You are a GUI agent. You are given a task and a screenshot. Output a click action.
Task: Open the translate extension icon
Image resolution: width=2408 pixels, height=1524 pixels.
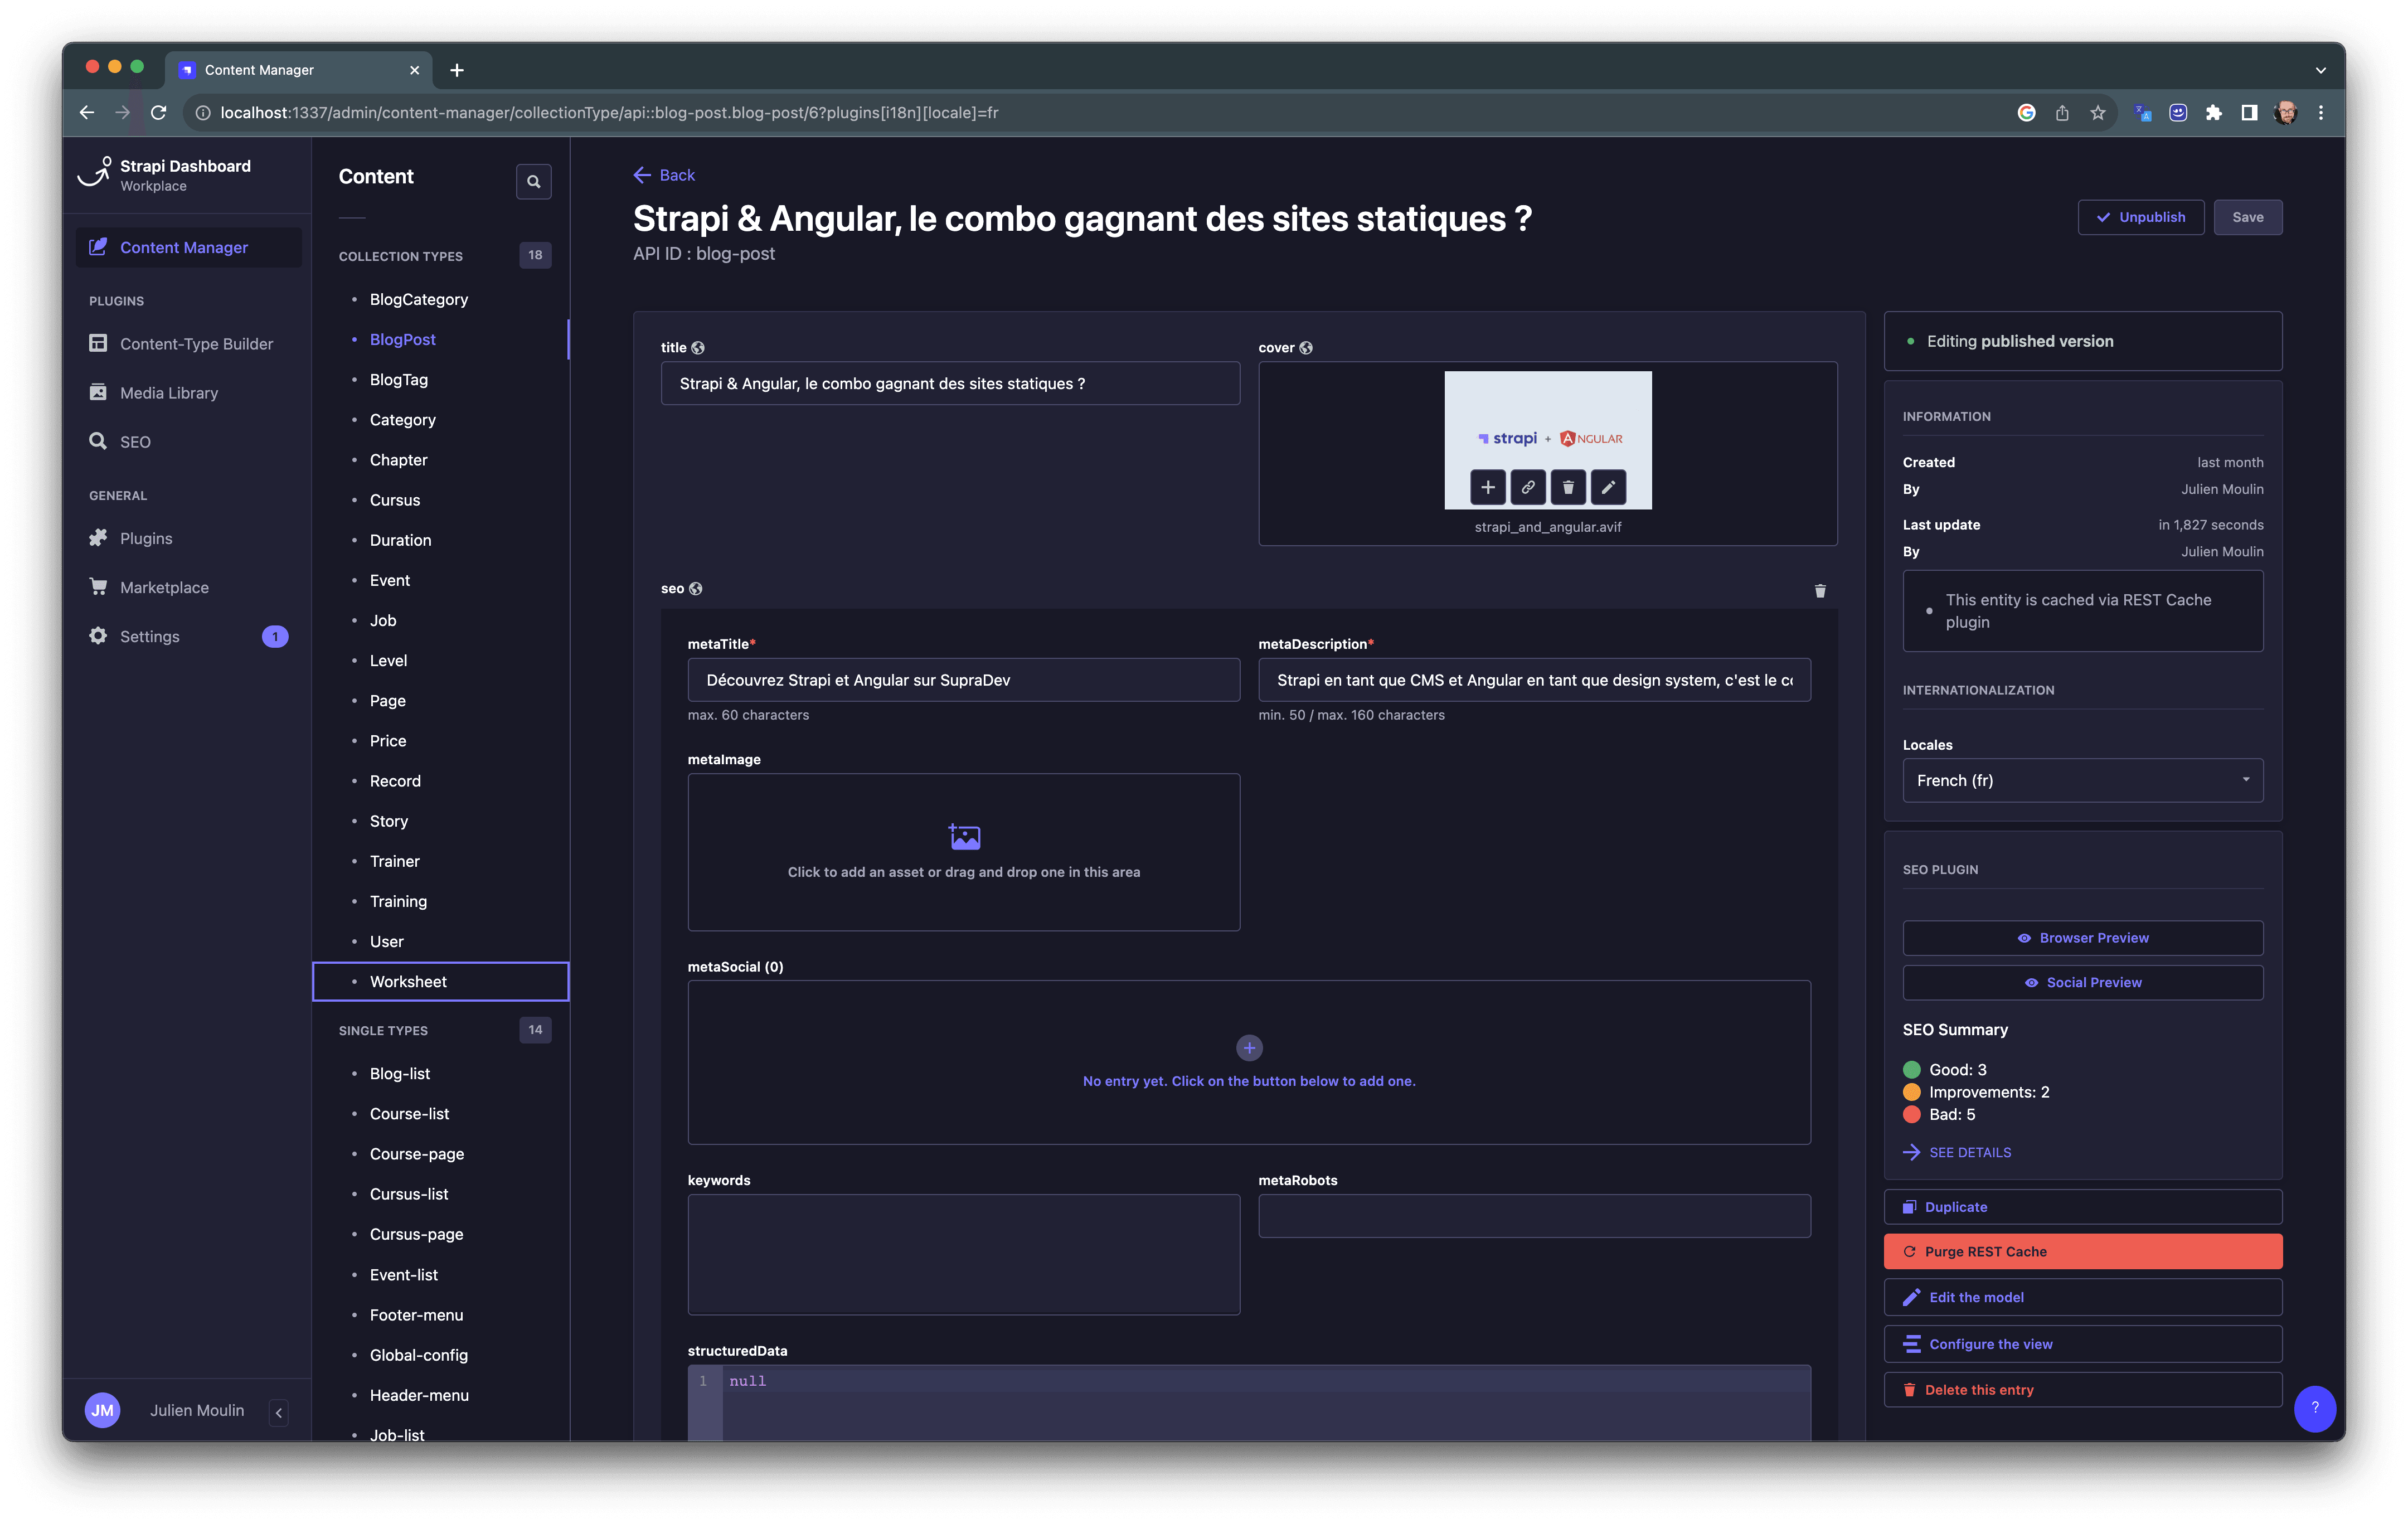(x=2142, y=112)
